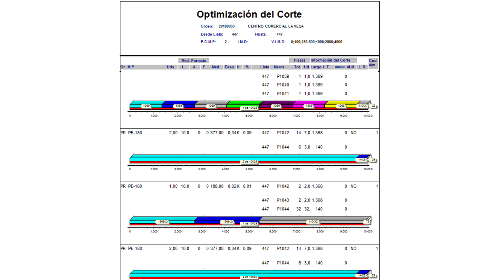The height and width of the screenshot is (280, 499).
Task: Click order number 20180033
Action: (x=227, y=26)
